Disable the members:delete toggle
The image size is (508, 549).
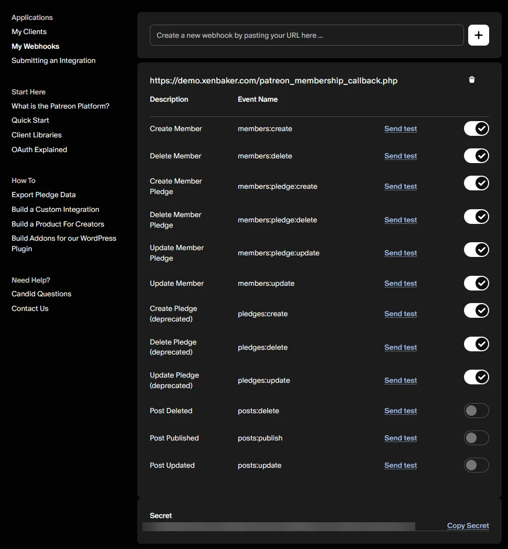point(476,156)
